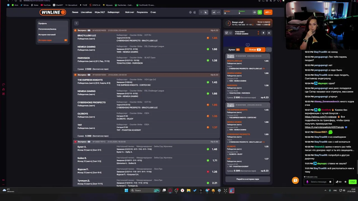The height and width of the screenshot is (201, 358).
Task: Close the Team Spirit match widget
Action: [x=269, y=33]
